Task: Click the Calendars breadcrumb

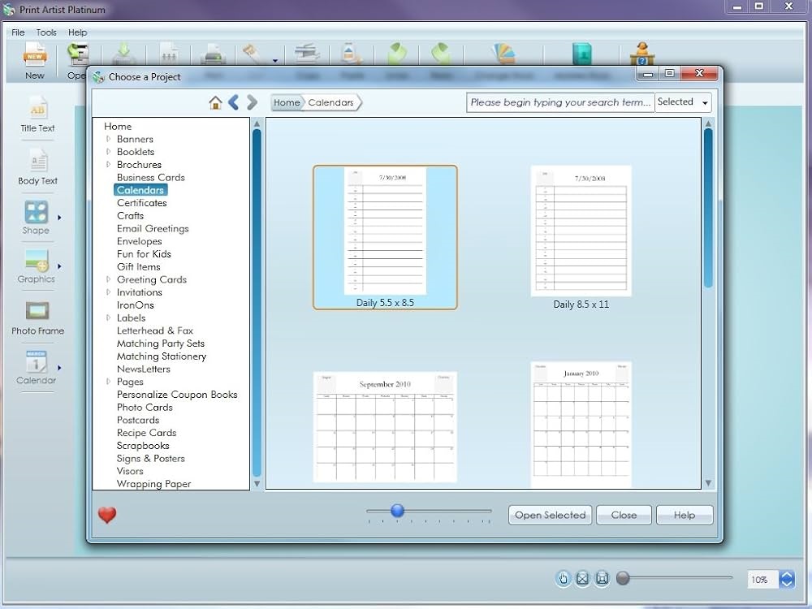Action: 331,102
